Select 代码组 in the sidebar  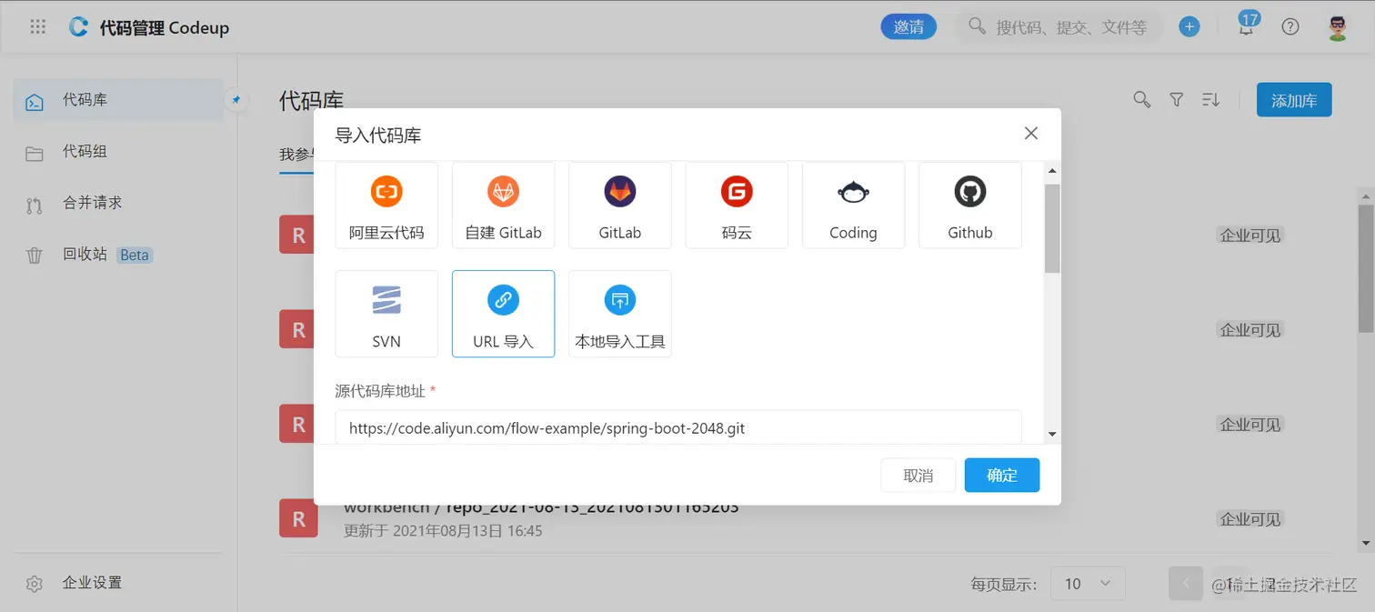pos(118,152)
